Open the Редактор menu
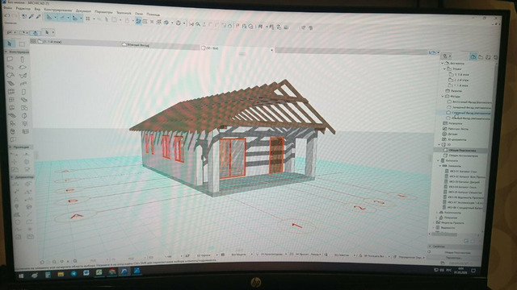Screen dimensions: 517x290 (x=23, y=9)
